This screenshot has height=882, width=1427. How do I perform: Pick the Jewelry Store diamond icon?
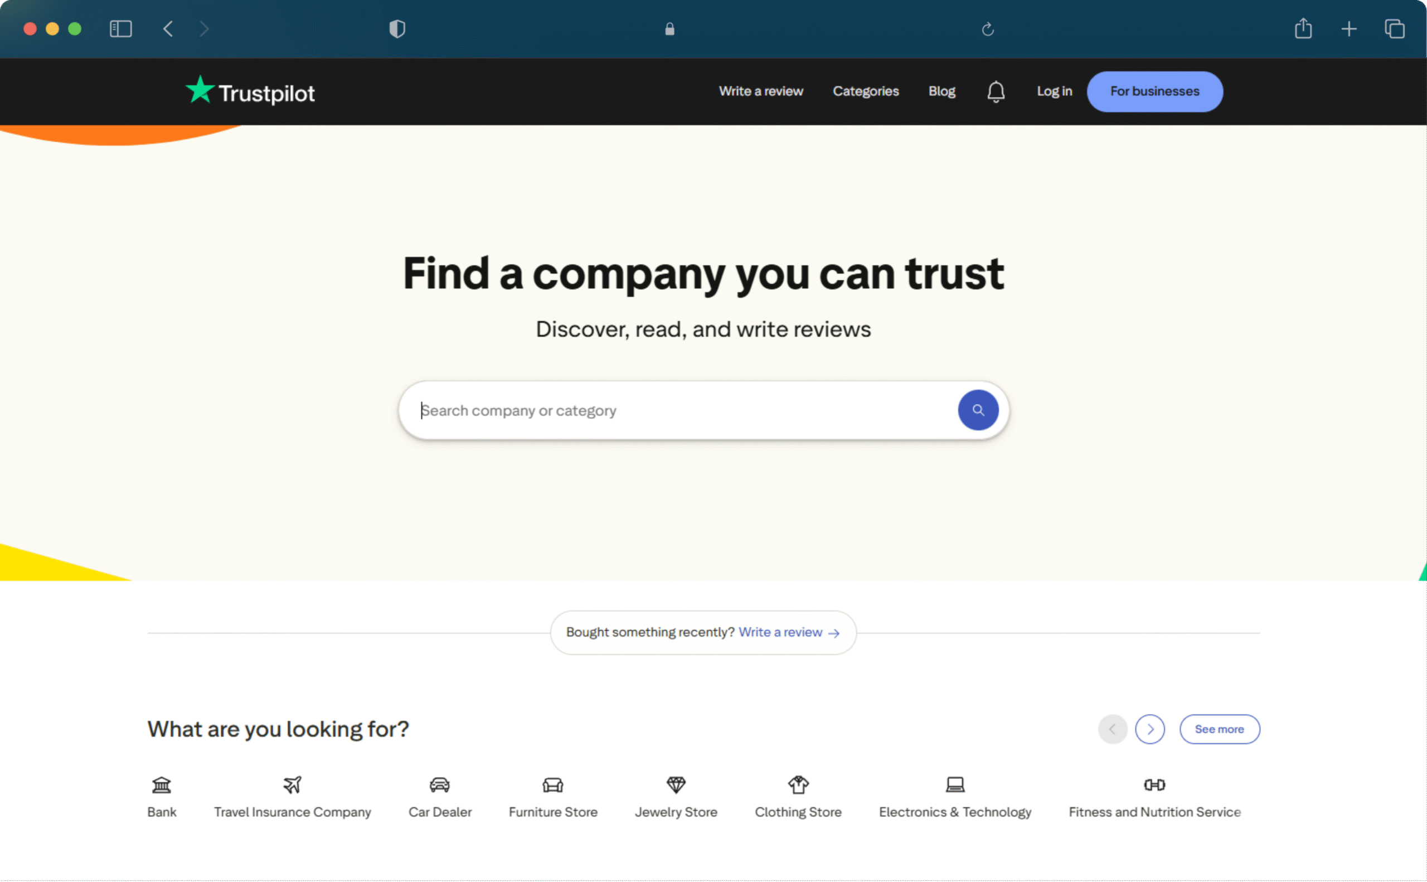[x=676, y=785]
